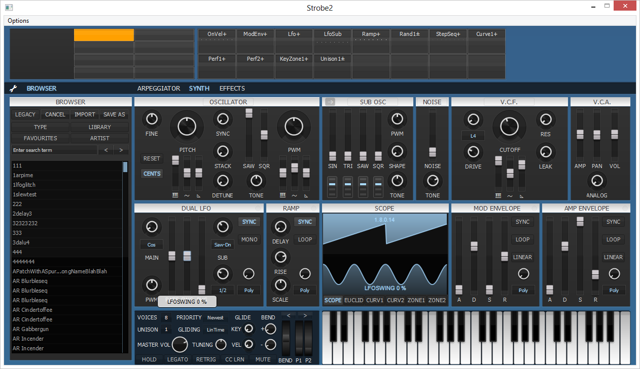Click the ANALOG knob in V.C.A. panel
640x369 pixels.
pyautogui.click(x=597, y=181)
